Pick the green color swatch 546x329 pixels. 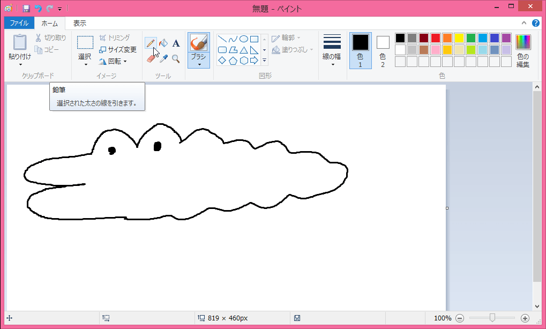[471, 38]
